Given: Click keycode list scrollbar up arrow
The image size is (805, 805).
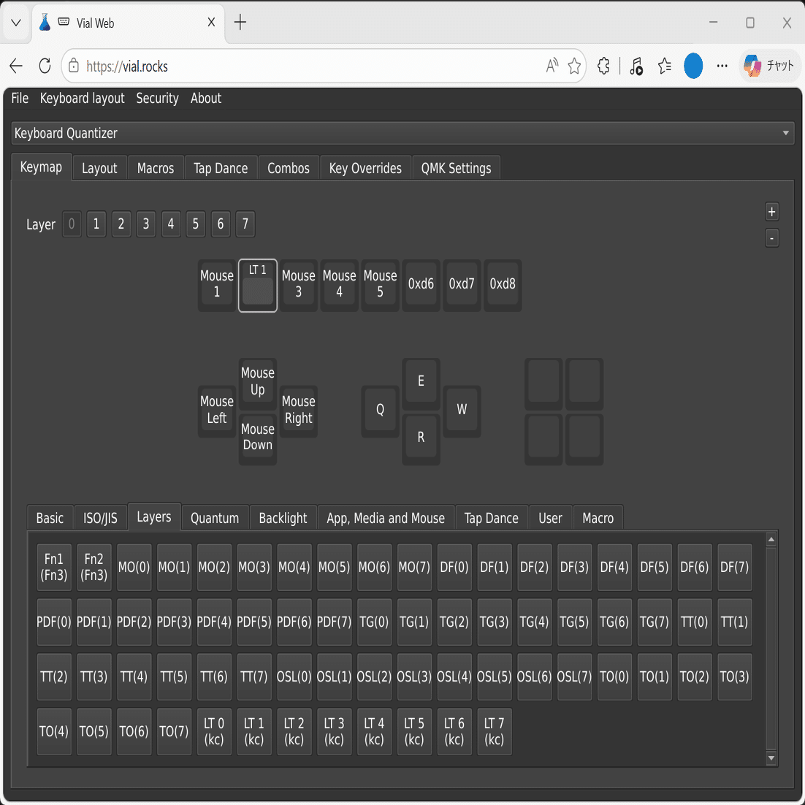Looking at the screenshot, I should 771,539.
